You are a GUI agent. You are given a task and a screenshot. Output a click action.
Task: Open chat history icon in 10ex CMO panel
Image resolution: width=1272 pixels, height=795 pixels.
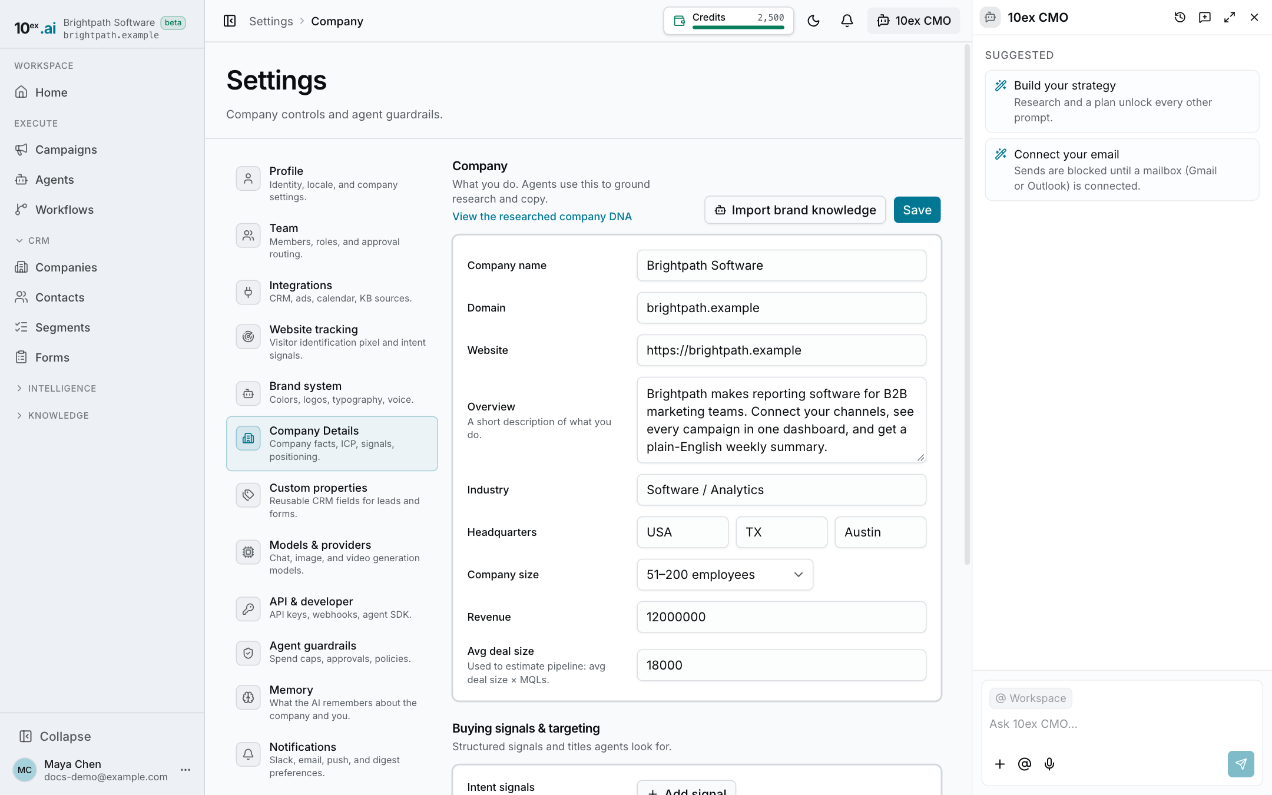(x=1180, y=18)
